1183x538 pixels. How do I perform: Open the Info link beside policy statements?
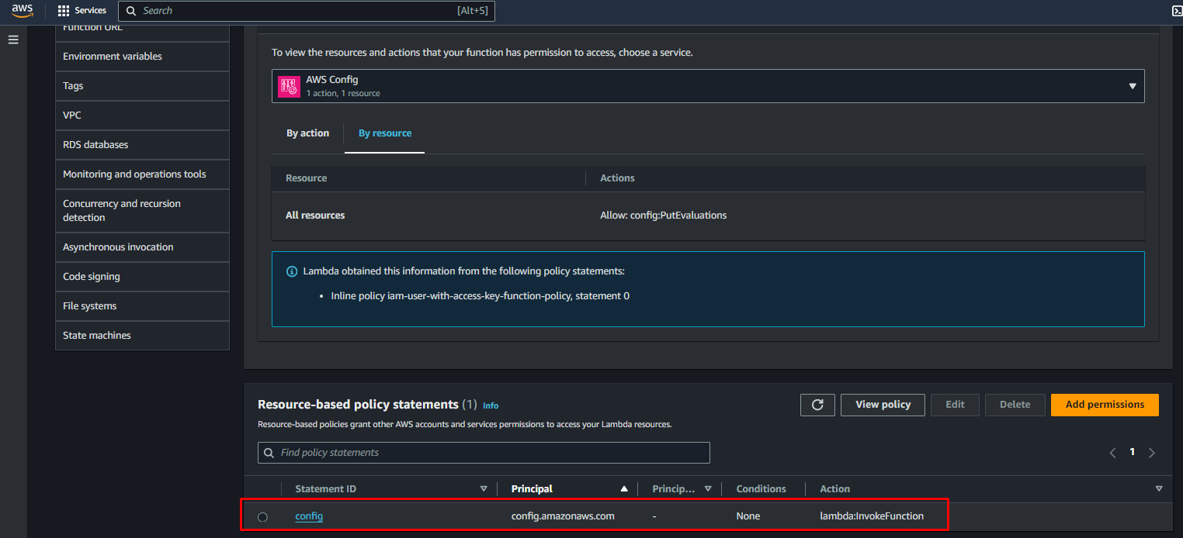(491, 405)
